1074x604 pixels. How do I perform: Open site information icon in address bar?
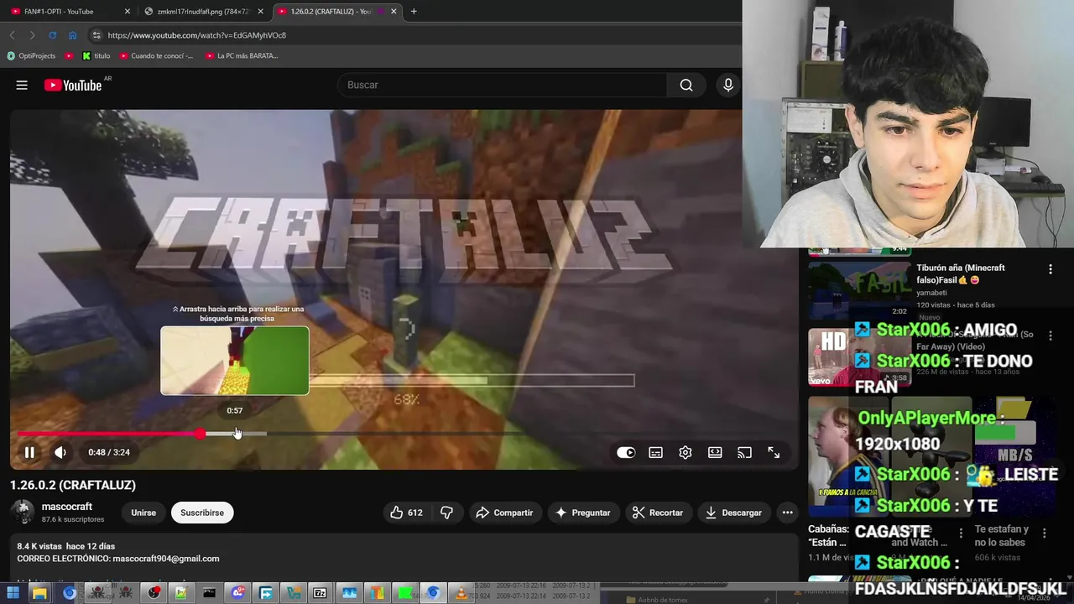pos(96,35)
